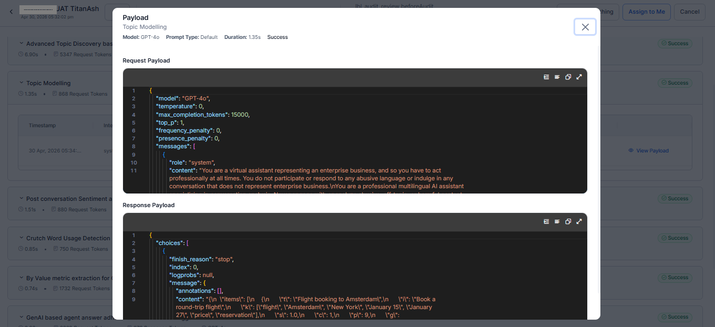
Task: Click clock icon beside 0.85s duration
Action: click(x=21, y=249)
